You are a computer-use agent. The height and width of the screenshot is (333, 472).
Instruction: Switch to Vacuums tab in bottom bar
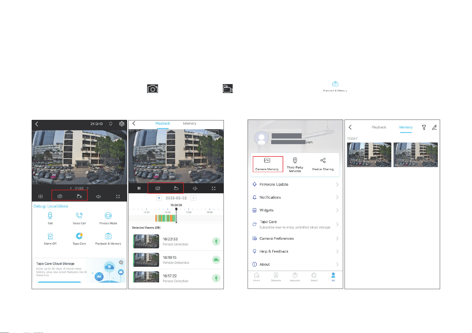click(x=295, y=277)
